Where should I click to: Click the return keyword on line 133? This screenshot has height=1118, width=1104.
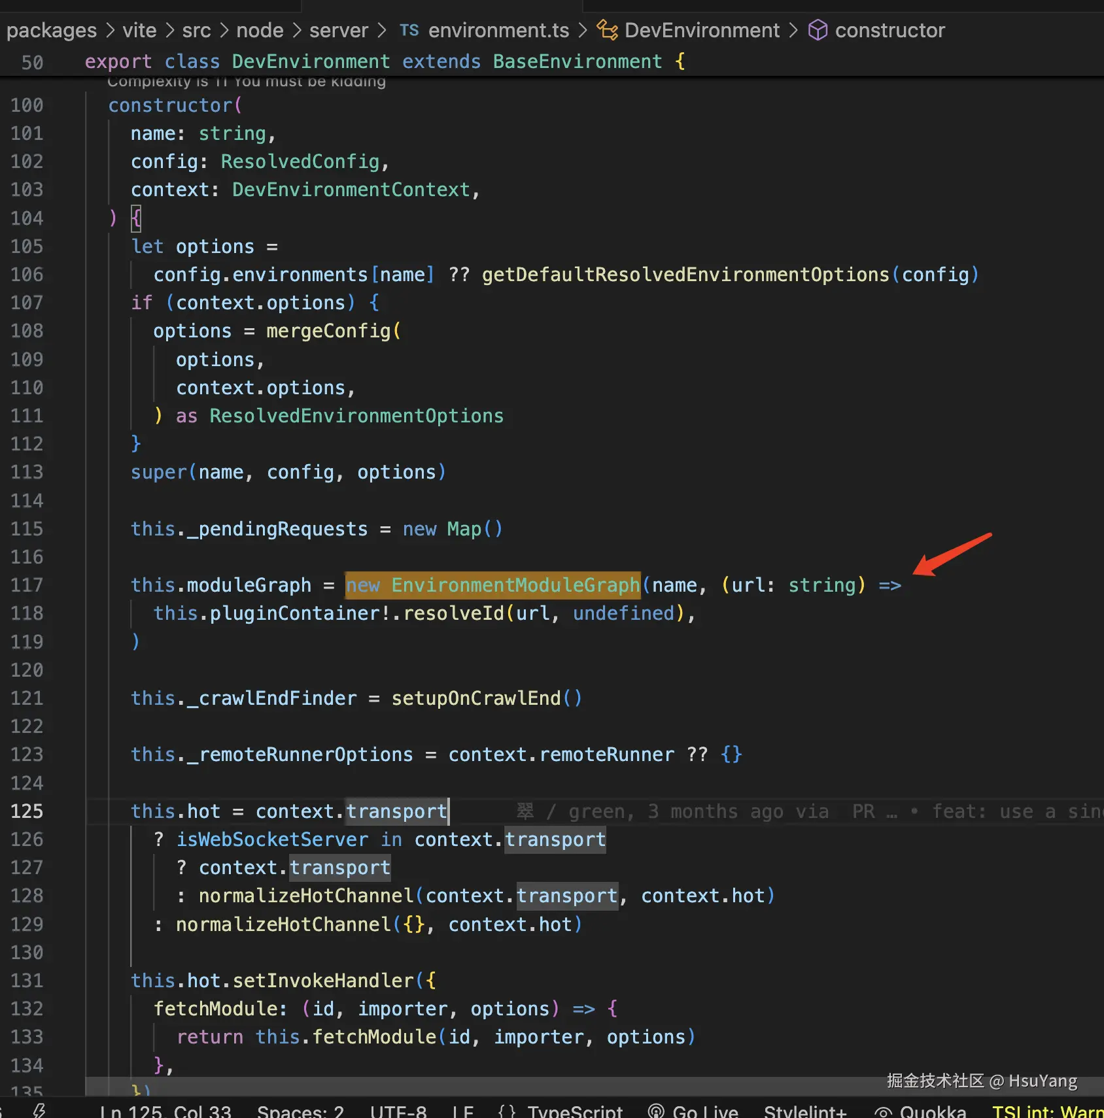click(x=209, y=1037)
